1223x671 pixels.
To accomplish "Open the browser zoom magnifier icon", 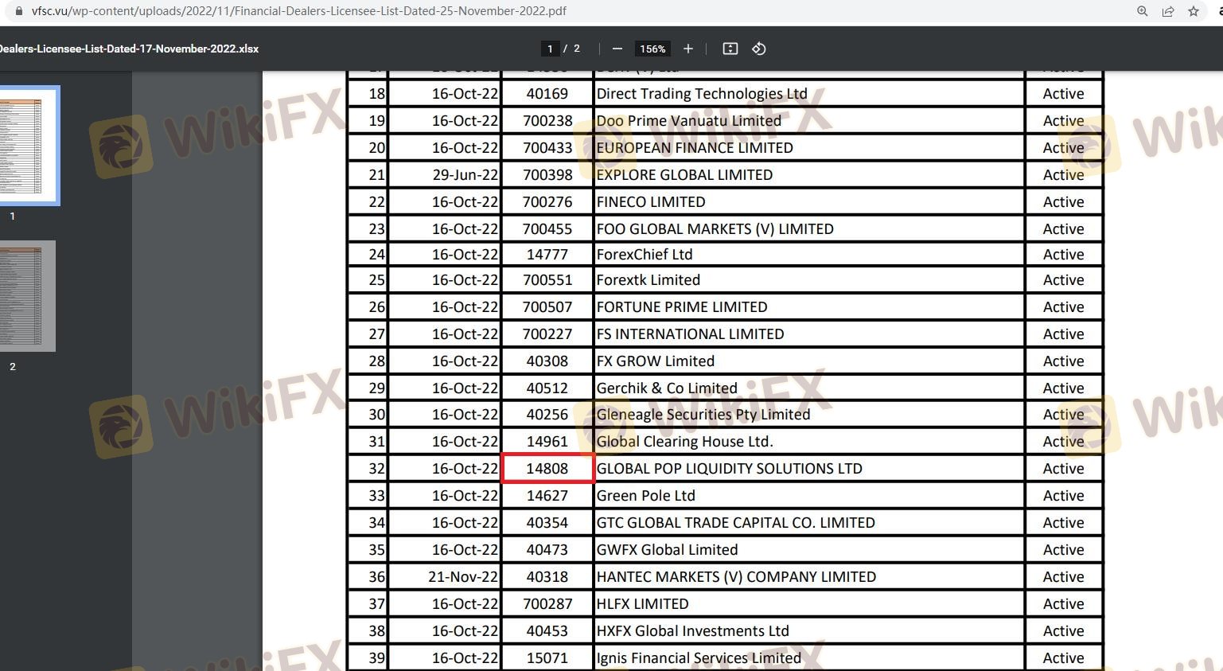I will 1142,11.
